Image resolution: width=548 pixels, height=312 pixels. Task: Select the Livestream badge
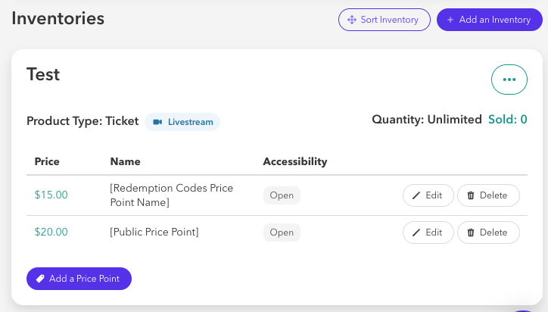tap(182, 122)
